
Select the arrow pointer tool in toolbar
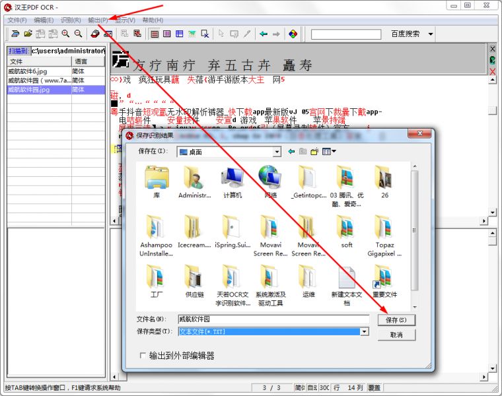coord(221,34)
